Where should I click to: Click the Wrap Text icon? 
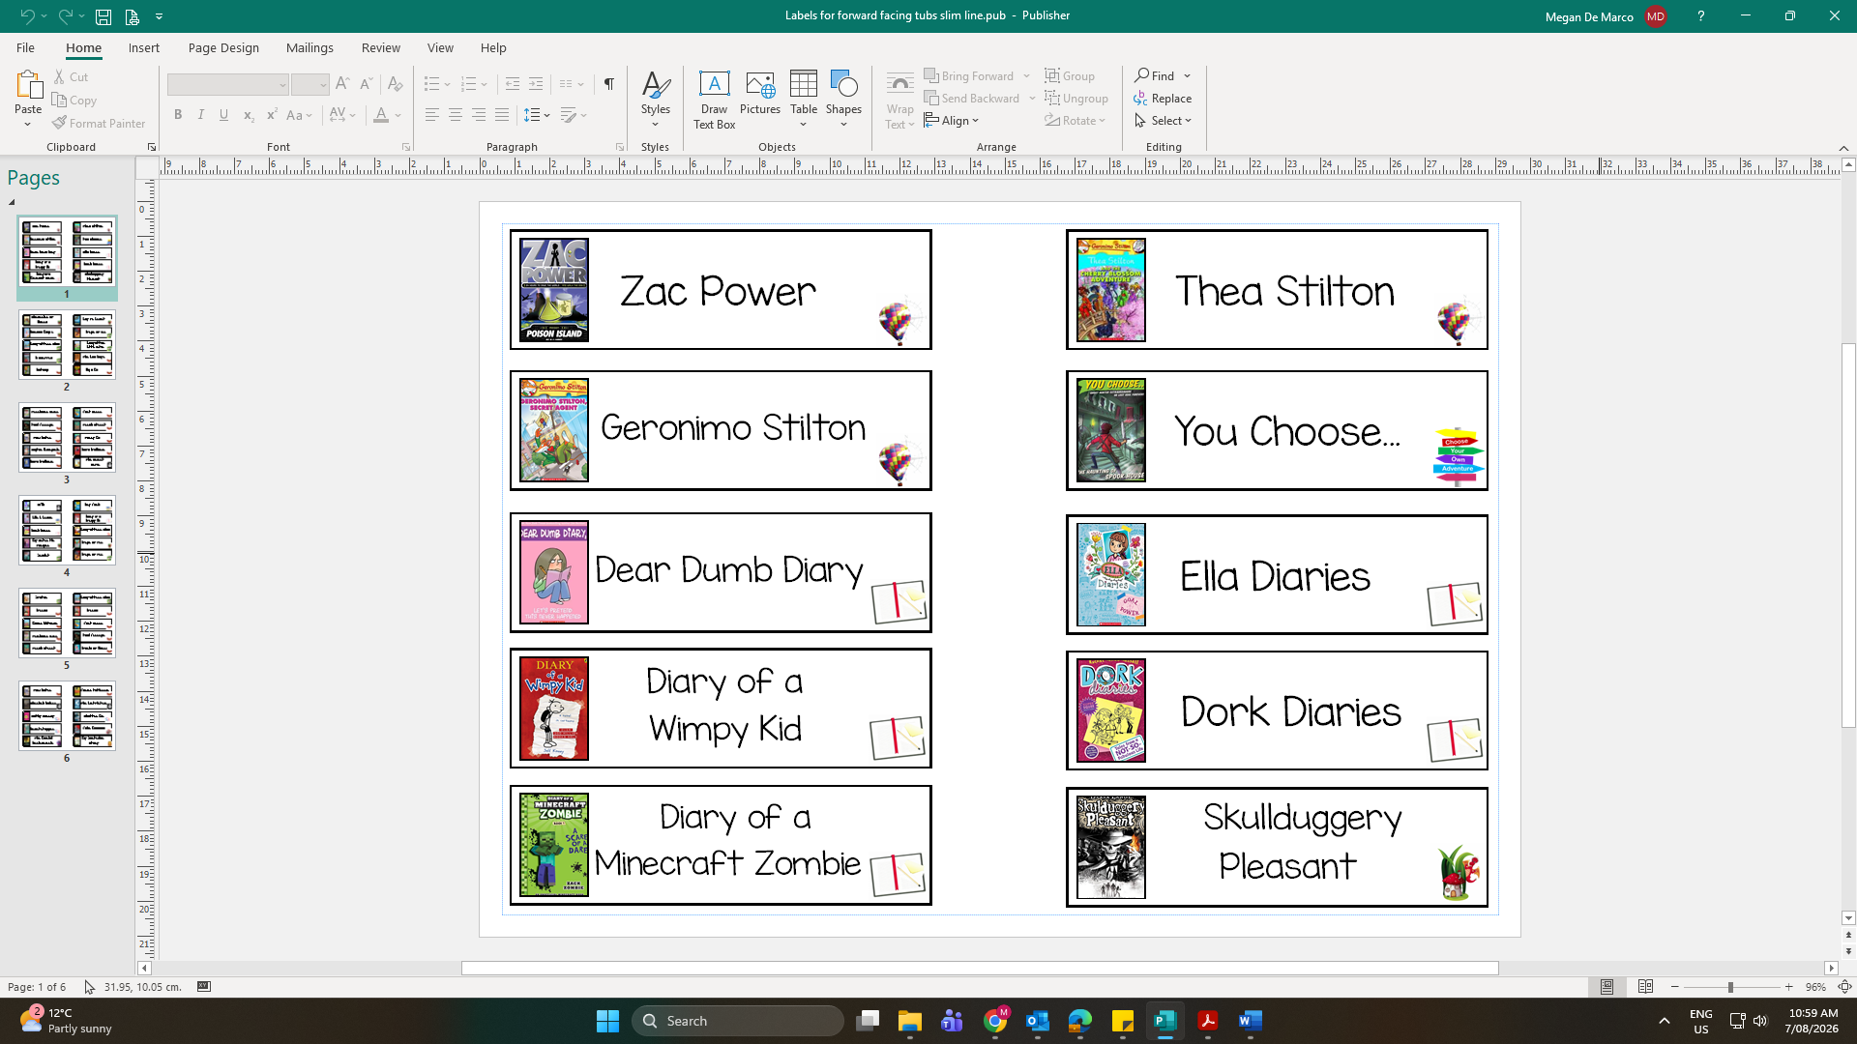[x=899, y=100]
